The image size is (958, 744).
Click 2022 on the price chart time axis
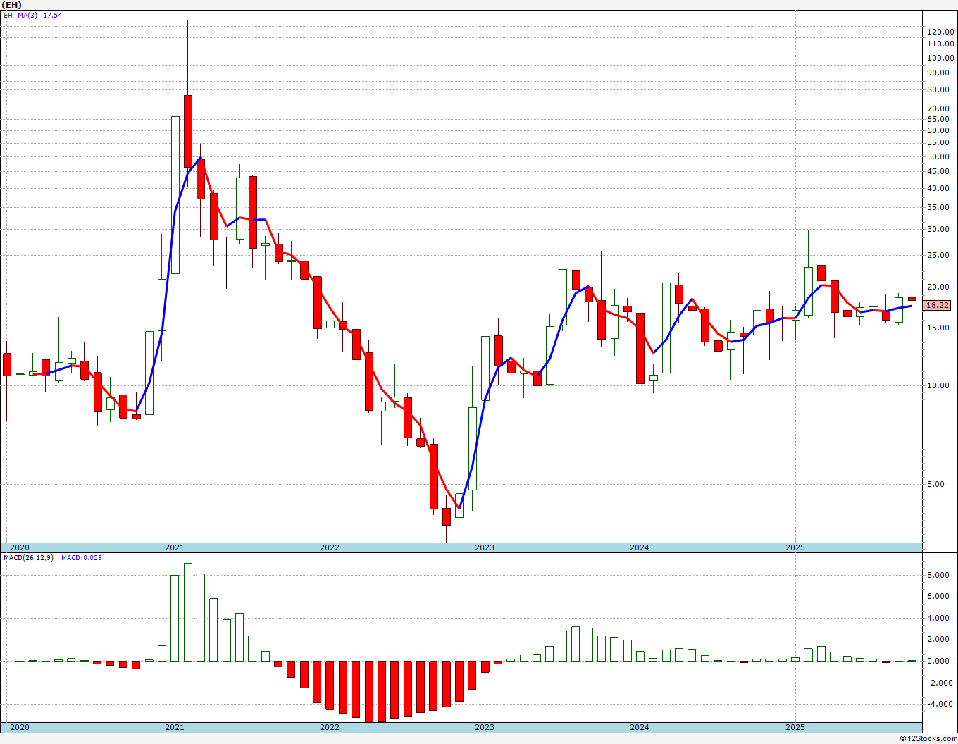330,547
